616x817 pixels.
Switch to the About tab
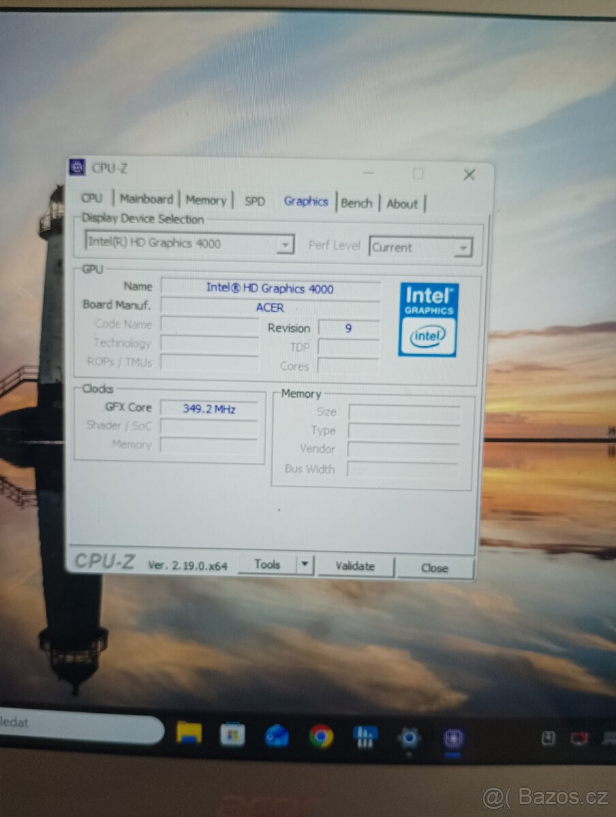(x=402, y=204)
